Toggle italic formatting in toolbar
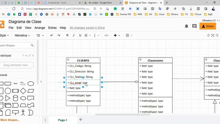The height and width of the screenshot is (124, 220). (x=74, y=35)
